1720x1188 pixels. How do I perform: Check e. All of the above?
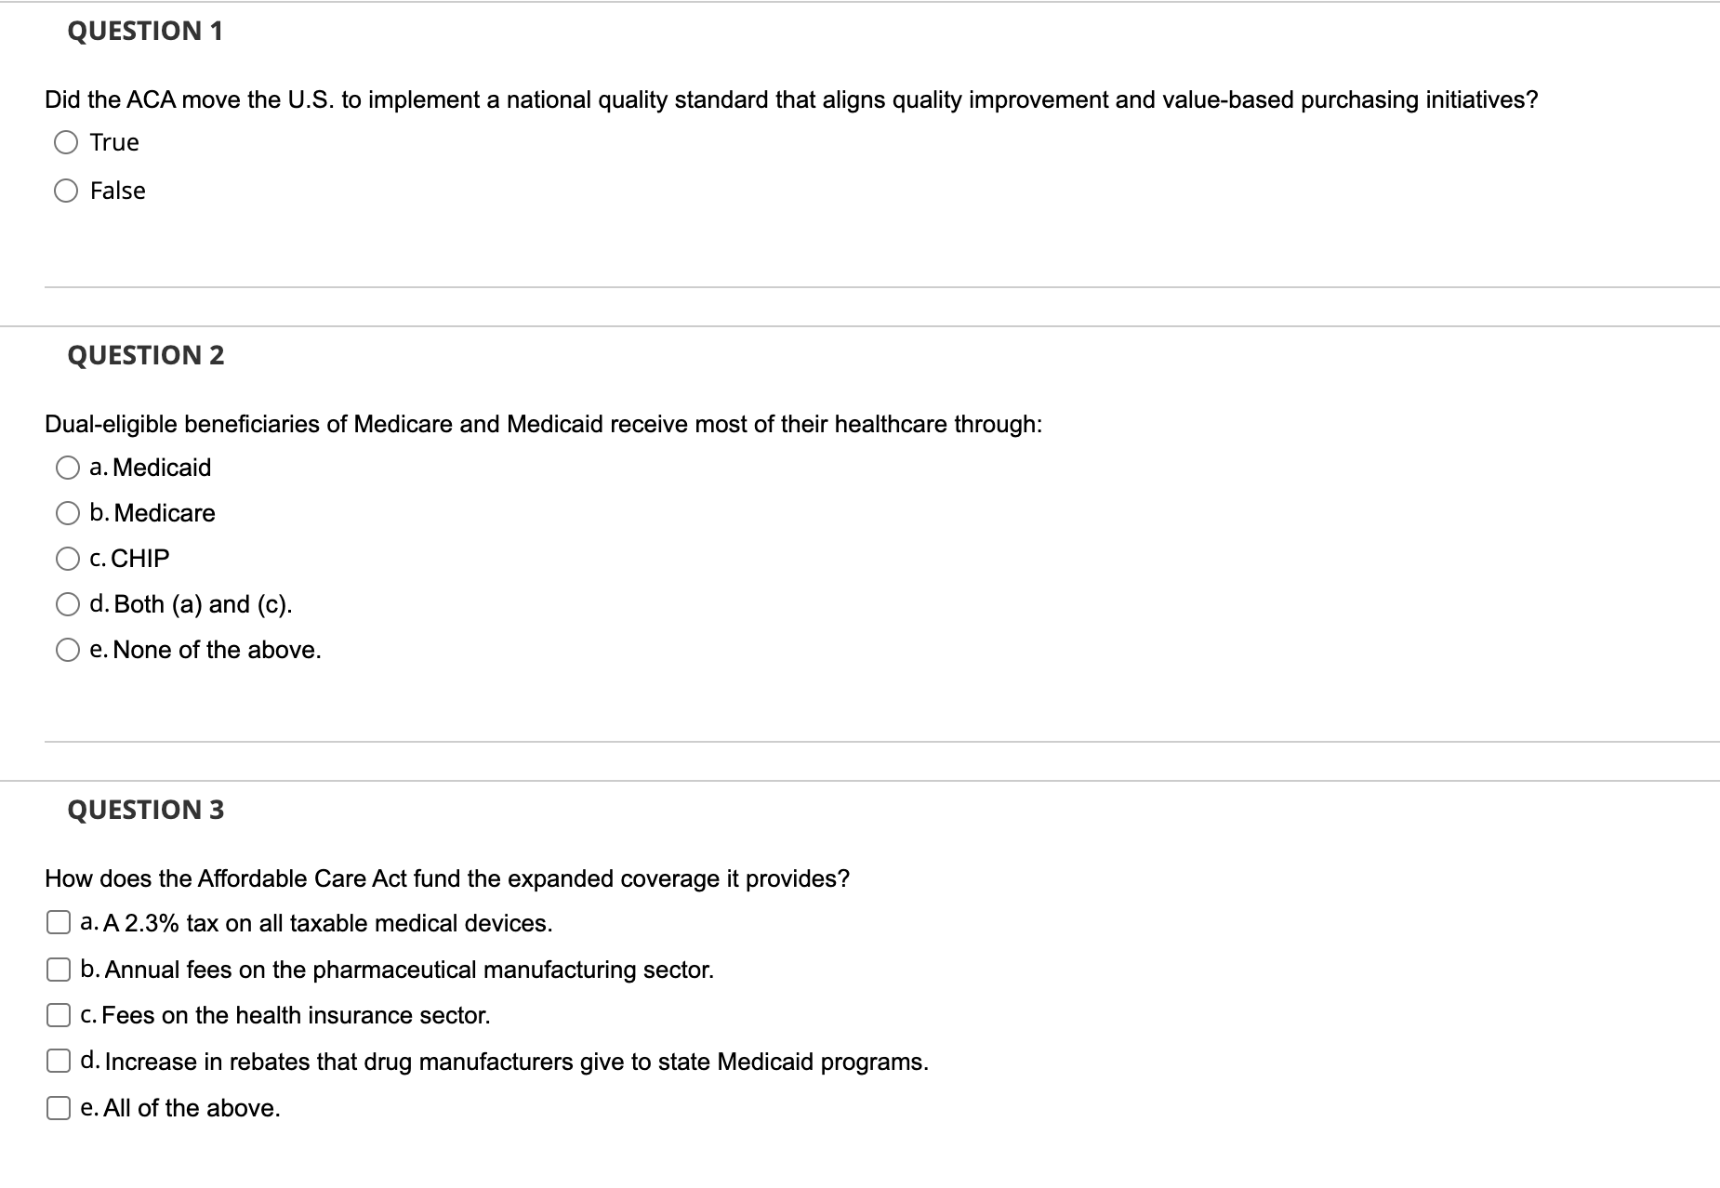tap(58, 1106)
